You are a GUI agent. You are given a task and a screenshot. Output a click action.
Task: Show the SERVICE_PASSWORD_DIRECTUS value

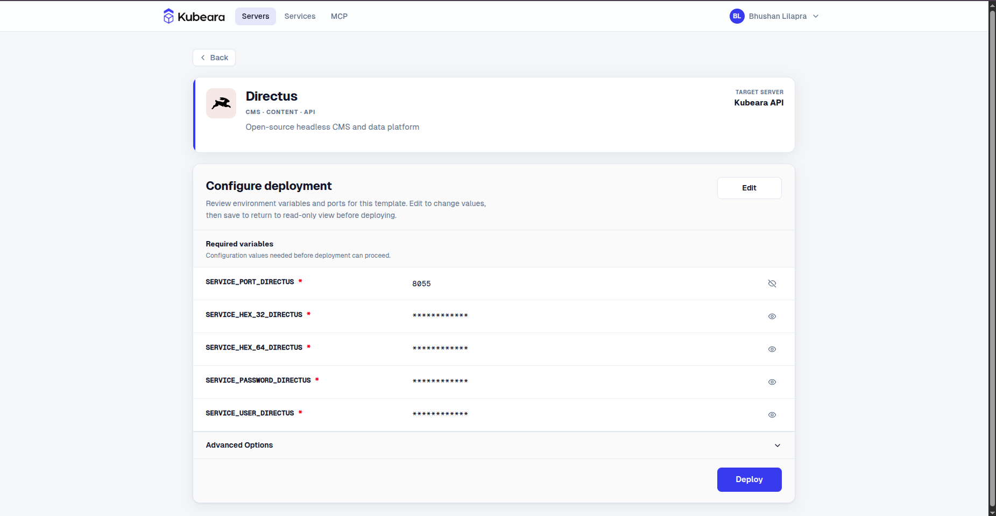coord(772,382)
